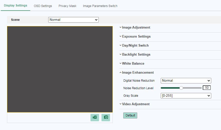Expand the Video Adjustment section
The image size is (221, 130).
(x=136, y=104)
